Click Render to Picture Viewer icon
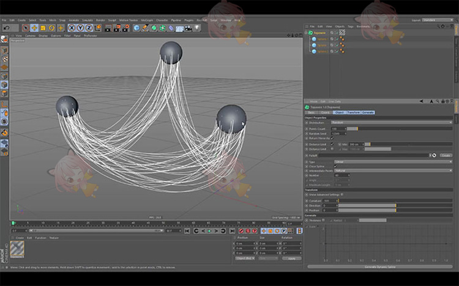This screenshot has width=459, height=286. click(117, 28)
